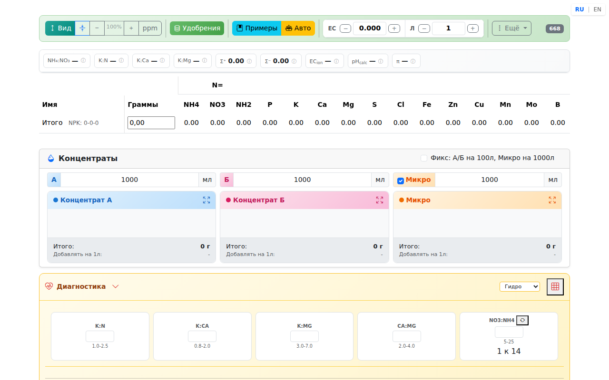
Task: Collapse the Диагностика section chevron
Action: click(115, 286)
